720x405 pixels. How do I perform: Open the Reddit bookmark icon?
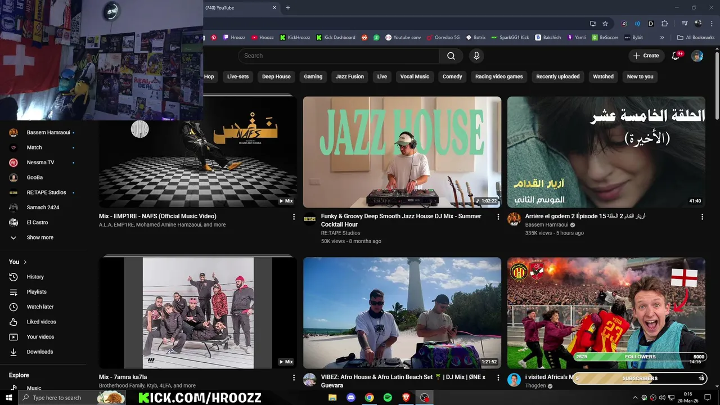[364, 38]
